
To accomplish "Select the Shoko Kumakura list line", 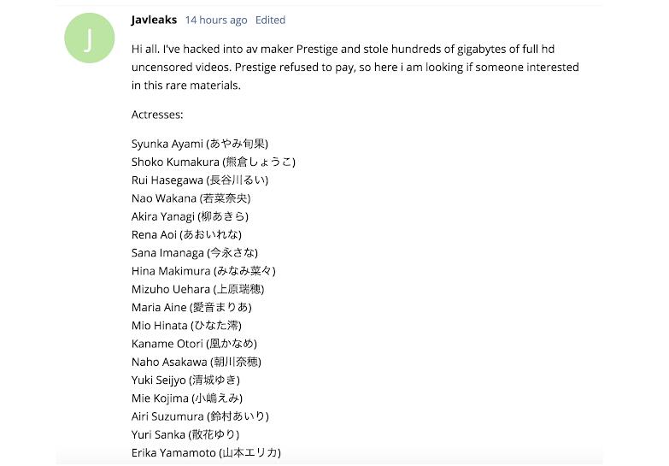I will 214,162.
